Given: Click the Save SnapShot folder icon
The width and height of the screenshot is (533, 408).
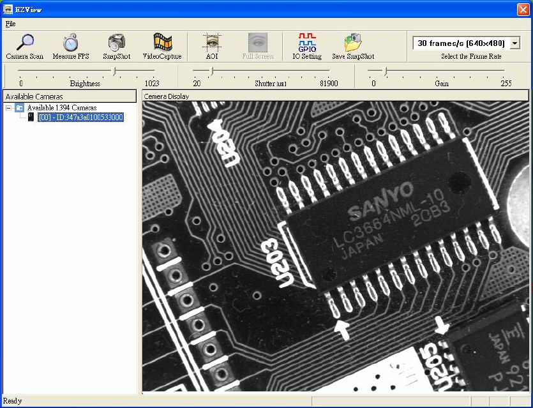Looking at the screenshot, I should (x=353, y=43).
